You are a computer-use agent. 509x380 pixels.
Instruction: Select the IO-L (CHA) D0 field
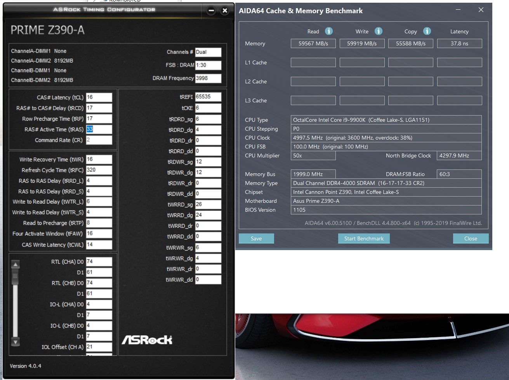[x=99, y=304]
